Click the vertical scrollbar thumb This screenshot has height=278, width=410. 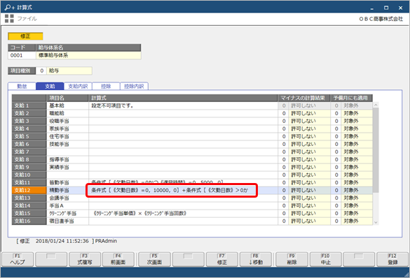coord(376,150)
